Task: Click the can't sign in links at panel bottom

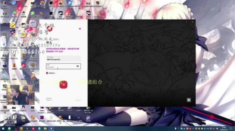Action: click(49, 99)
